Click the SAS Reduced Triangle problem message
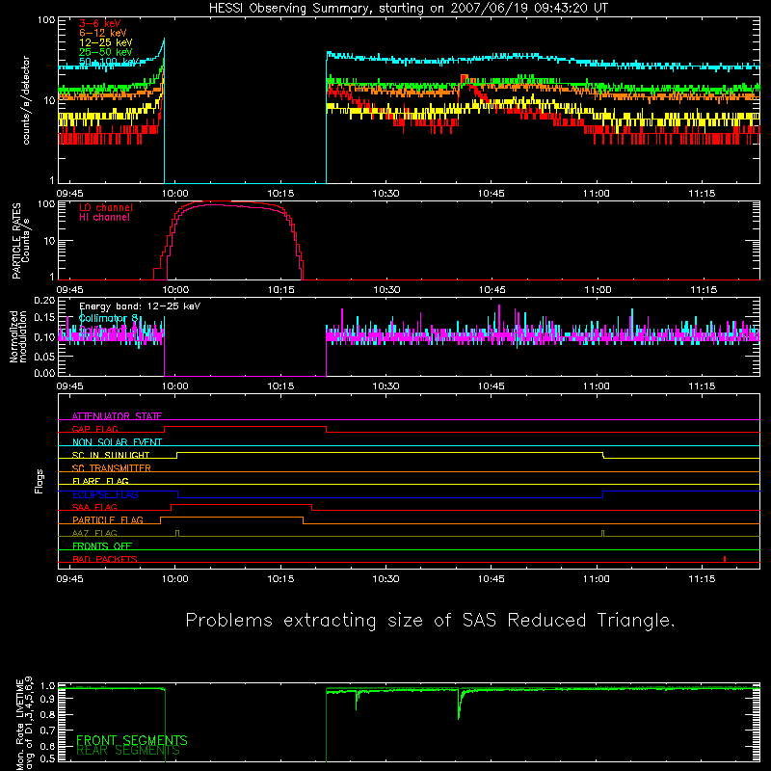The image size is (771, 771). point(430,621)
